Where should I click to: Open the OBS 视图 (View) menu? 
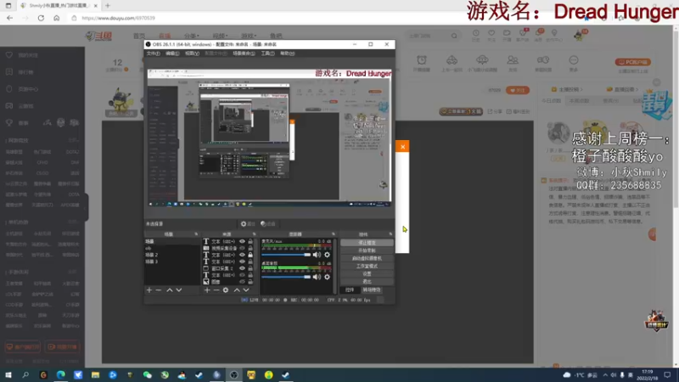click(x=192, y=53)
